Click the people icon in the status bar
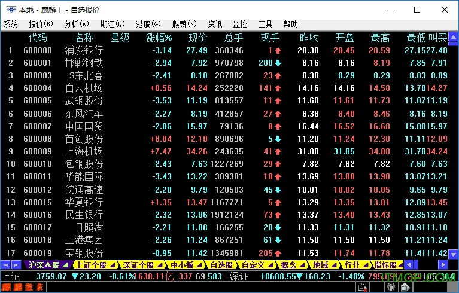Screen dimensions: 459x293 [391, 287]
